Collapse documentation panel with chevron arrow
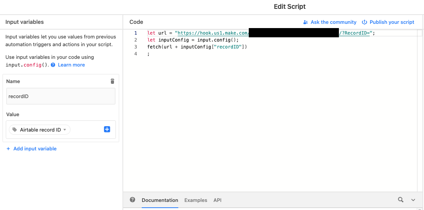The image size is (424, 210). 413,200
